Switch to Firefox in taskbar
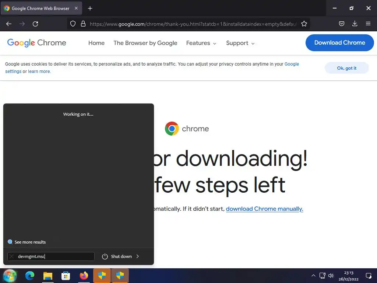 coord(84,276)
